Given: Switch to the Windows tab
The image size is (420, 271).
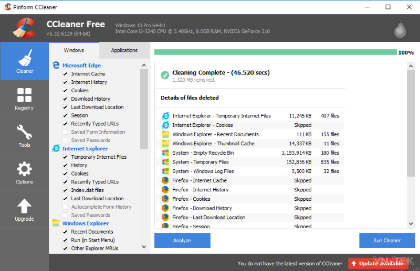Looking at the screenshot, I should click(x=74, y=50).
